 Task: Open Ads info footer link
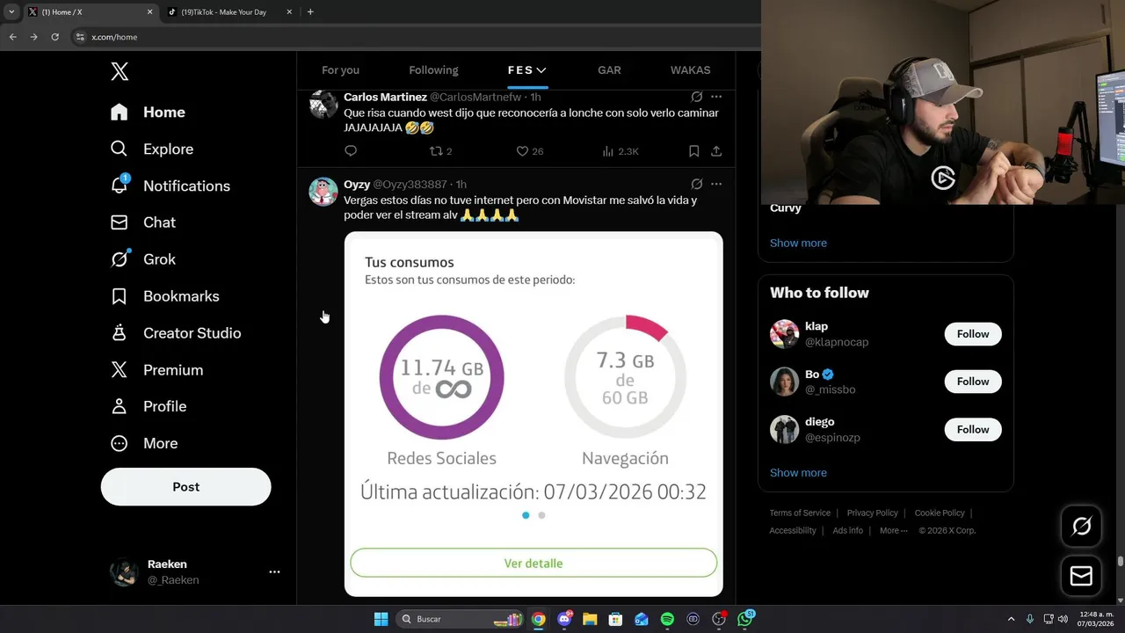[848, 530]
